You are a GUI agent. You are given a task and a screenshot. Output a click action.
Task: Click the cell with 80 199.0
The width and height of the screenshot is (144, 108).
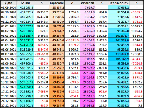[57, 77]
